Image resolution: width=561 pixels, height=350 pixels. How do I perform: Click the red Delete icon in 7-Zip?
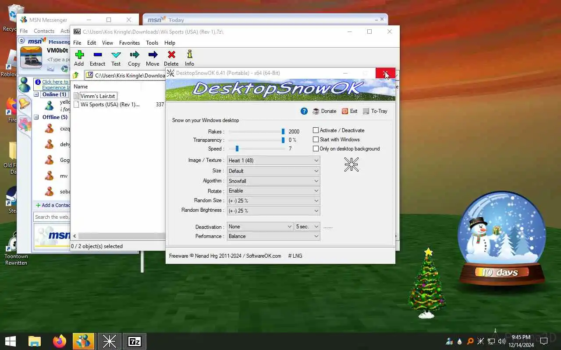171,55
